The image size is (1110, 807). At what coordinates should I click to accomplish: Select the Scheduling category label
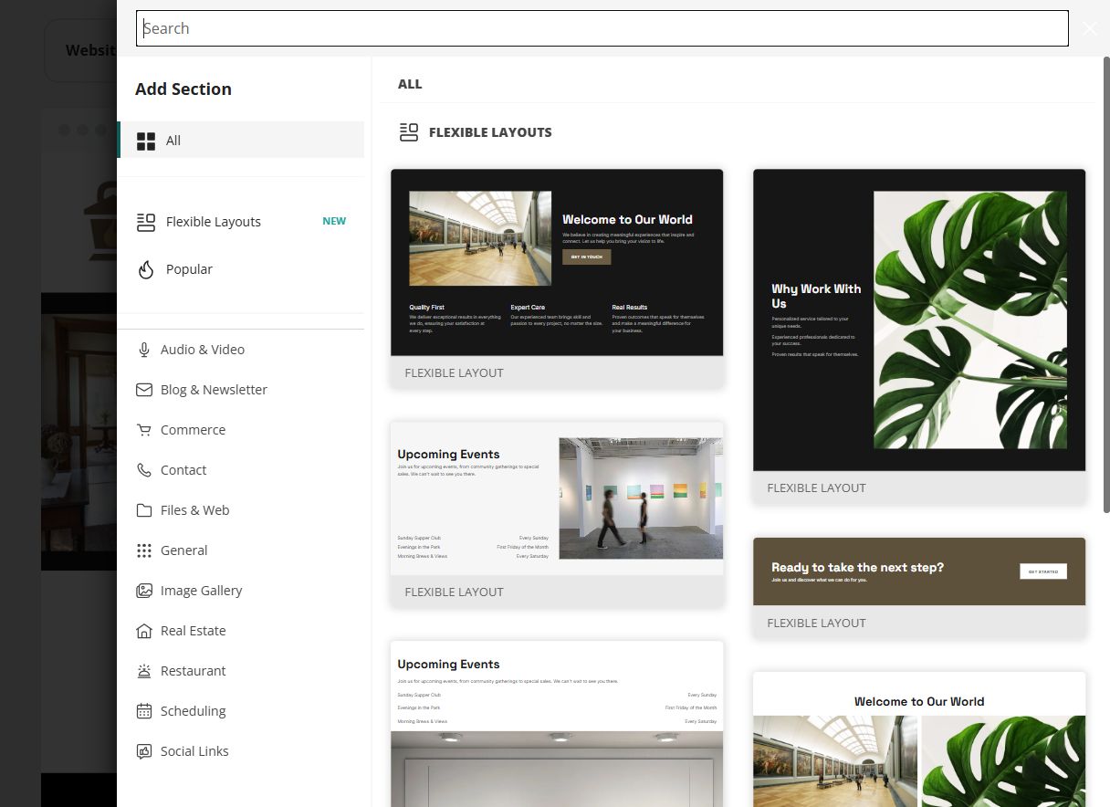tap(193, 711)
